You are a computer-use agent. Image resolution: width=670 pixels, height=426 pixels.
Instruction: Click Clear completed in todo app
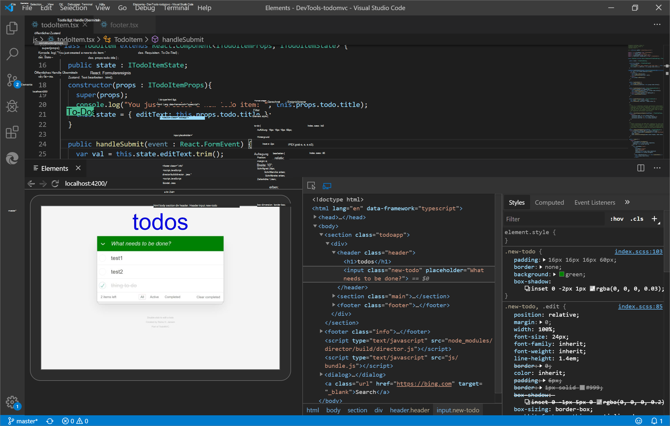pyautogui.click(x=208, y=297)
